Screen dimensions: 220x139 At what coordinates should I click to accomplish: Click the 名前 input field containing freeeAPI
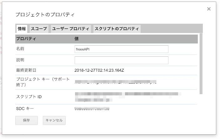coord(121,49)
